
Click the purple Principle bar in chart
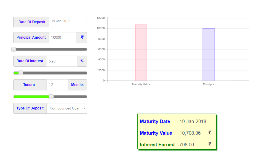[208, 54]
